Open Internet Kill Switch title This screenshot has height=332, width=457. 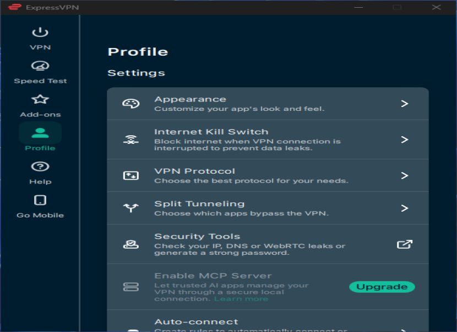coord(211,132)
